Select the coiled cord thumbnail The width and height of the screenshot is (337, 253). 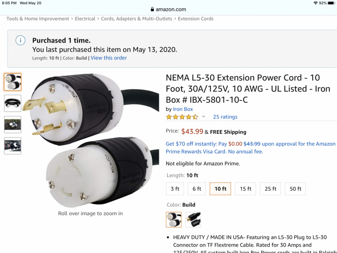(12, 103)
